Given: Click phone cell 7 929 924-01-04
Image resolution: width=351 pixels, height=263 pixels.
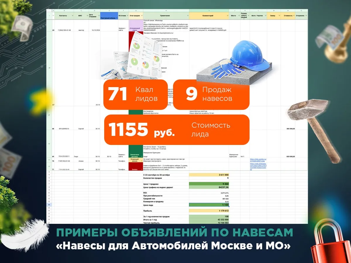Looking at the screenshot, I should coord(64,161).
